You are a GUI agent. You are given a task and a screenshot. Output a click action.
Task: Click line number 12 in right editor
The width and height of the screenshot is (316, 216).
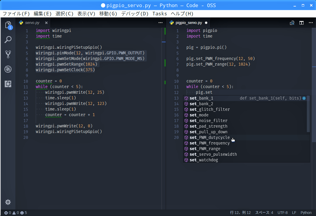176,92
